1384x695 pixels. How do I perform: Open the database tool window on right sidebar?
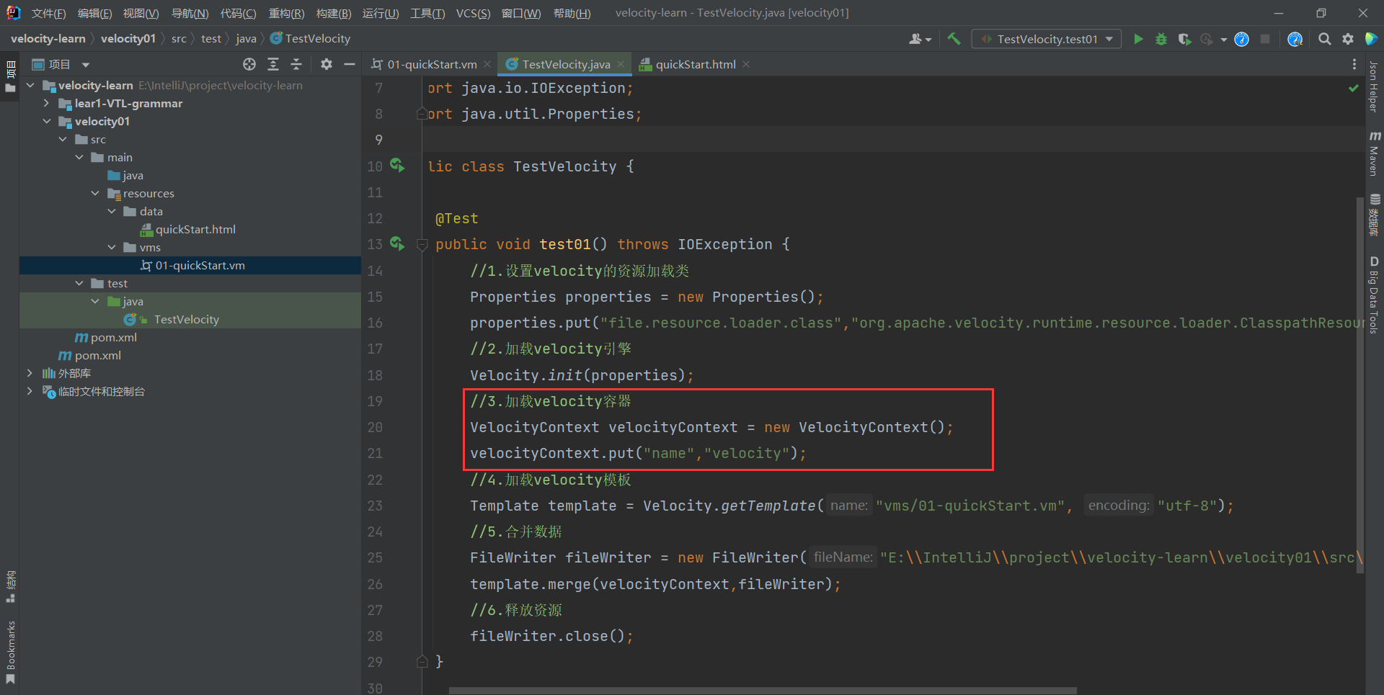click(1375, 215)
